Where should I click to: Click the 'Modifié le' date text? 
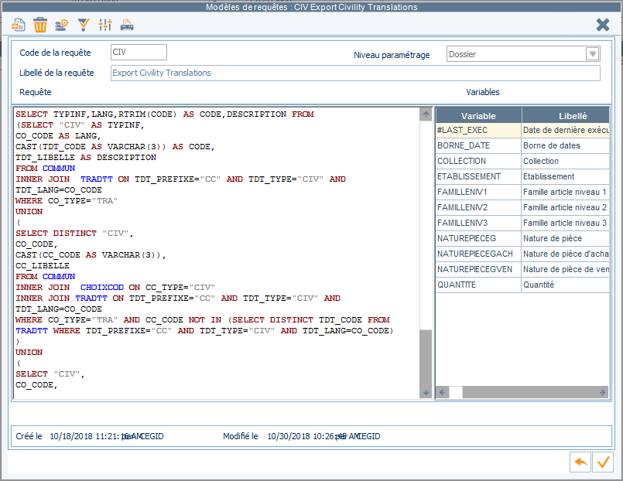click(x=306, y=437)
